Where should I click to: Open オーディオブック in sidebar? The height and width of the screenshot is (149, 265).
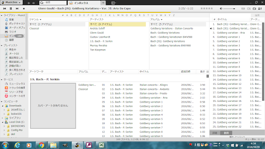click(15, 28)
